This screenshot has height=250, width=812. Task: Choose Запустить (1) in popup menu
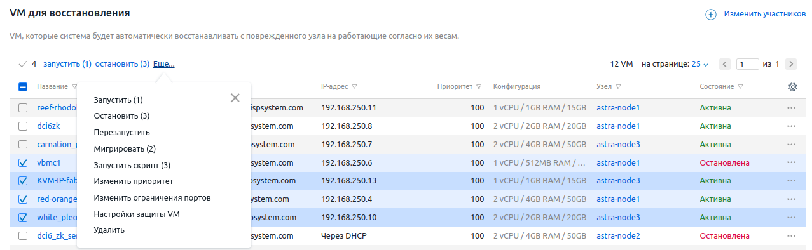(x=118, y=100)
